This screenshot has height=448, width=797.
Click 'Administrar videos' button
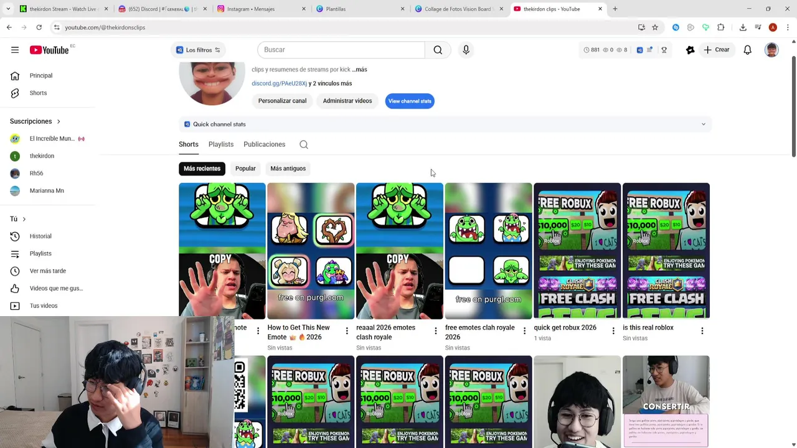[x=347, y=101]
